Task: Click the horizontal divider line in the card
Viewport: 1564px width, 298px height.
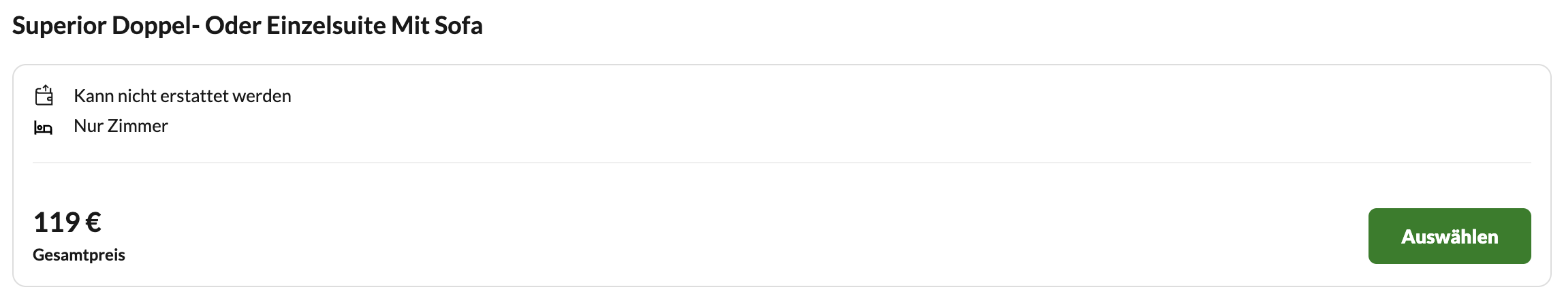Action: pyautogui.click(x=782, y=163)
